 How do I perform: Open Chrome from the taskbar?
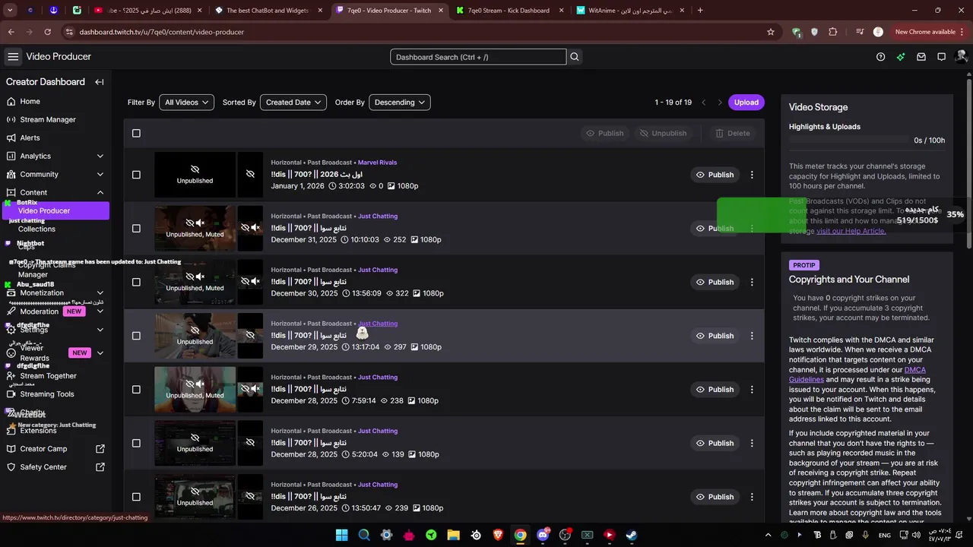pos(520,535)
